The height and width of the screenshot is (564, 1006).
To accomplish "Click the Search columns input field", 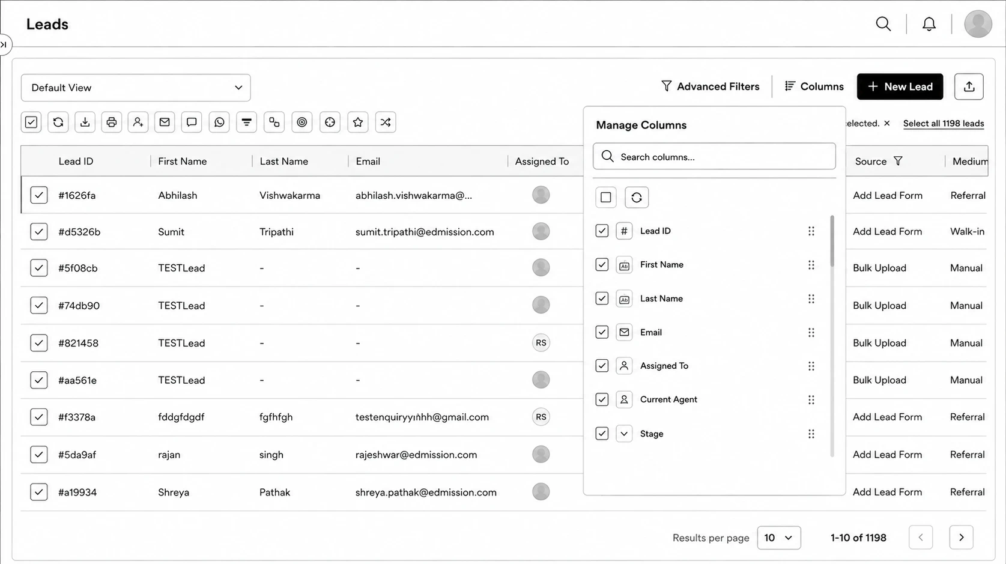I will tap(714, 156).
